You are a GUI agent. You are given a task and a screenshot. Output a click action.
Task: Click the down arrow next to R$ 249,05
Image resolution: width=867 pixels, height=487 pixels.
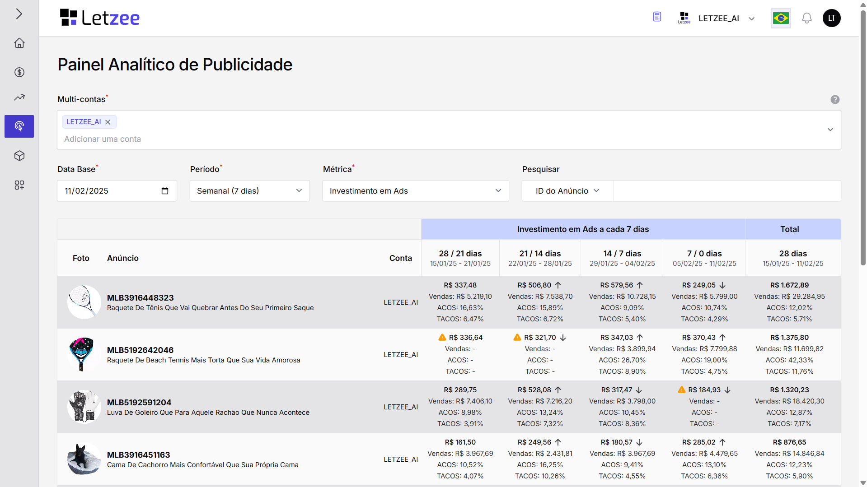pos(722,285)
